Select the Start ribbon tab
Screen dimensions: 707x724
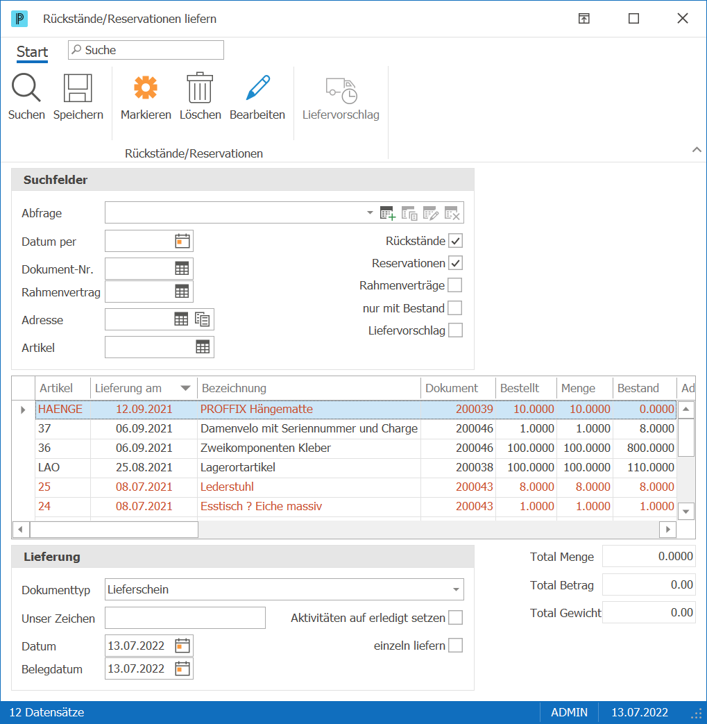pos(33,51)
